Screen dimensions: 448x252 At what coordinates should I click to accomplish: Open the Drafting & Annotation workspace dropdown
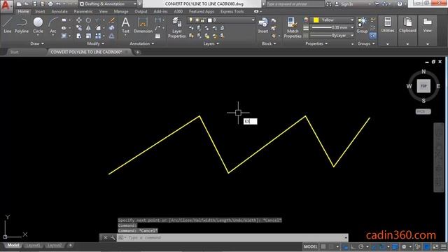pos(108,4)
